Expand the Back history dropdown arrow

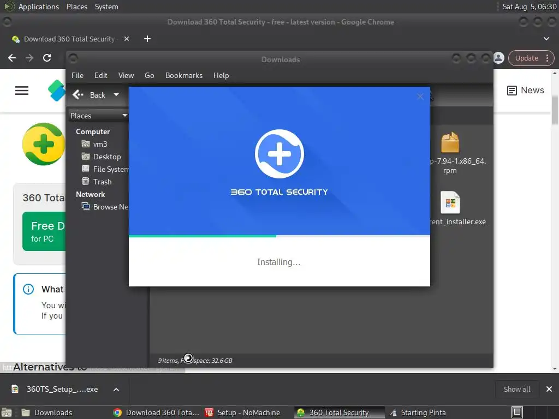pos(116,95)
